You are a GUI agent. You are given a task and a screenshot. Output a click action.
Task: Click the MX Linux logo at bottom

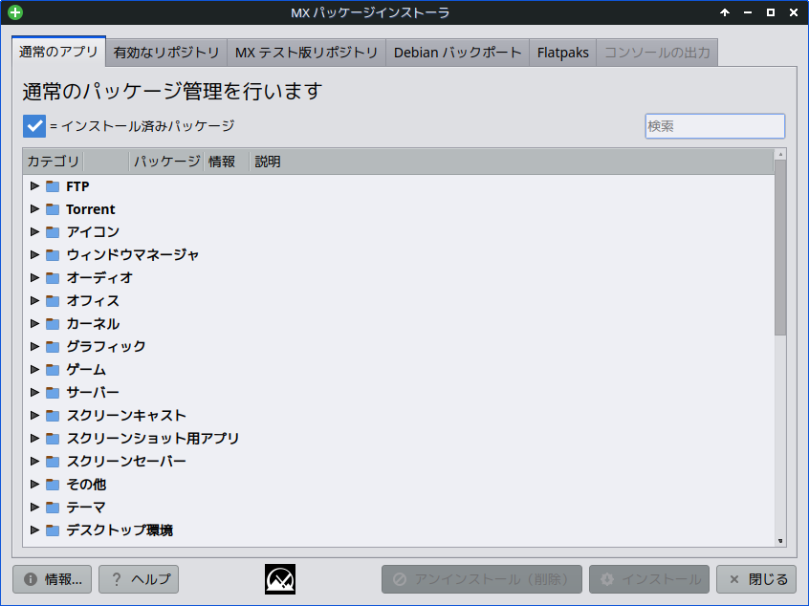[280, 579]
